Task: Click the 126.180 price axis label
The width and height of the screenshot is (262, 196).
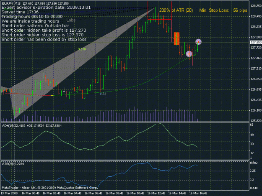Action: tap(256, 110)
